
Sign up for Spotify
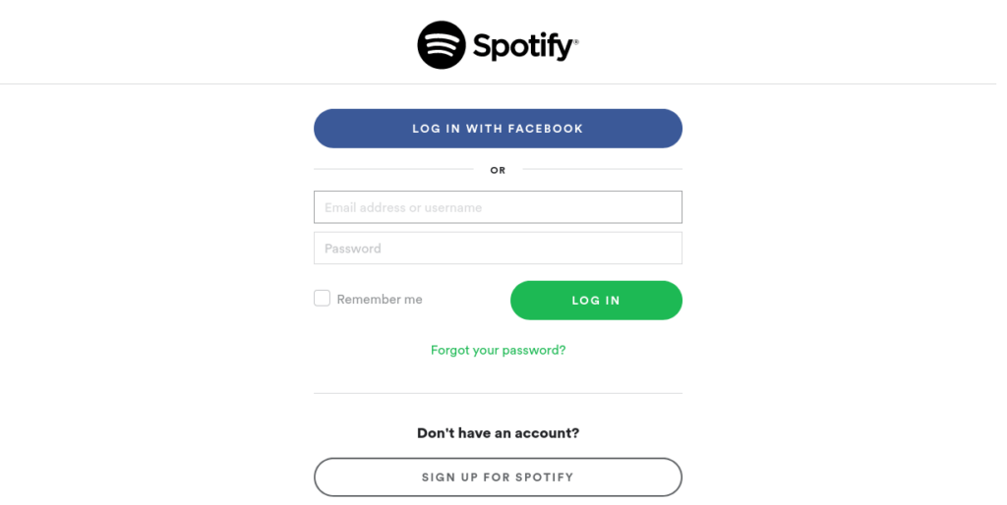click(x=498, y=477)
